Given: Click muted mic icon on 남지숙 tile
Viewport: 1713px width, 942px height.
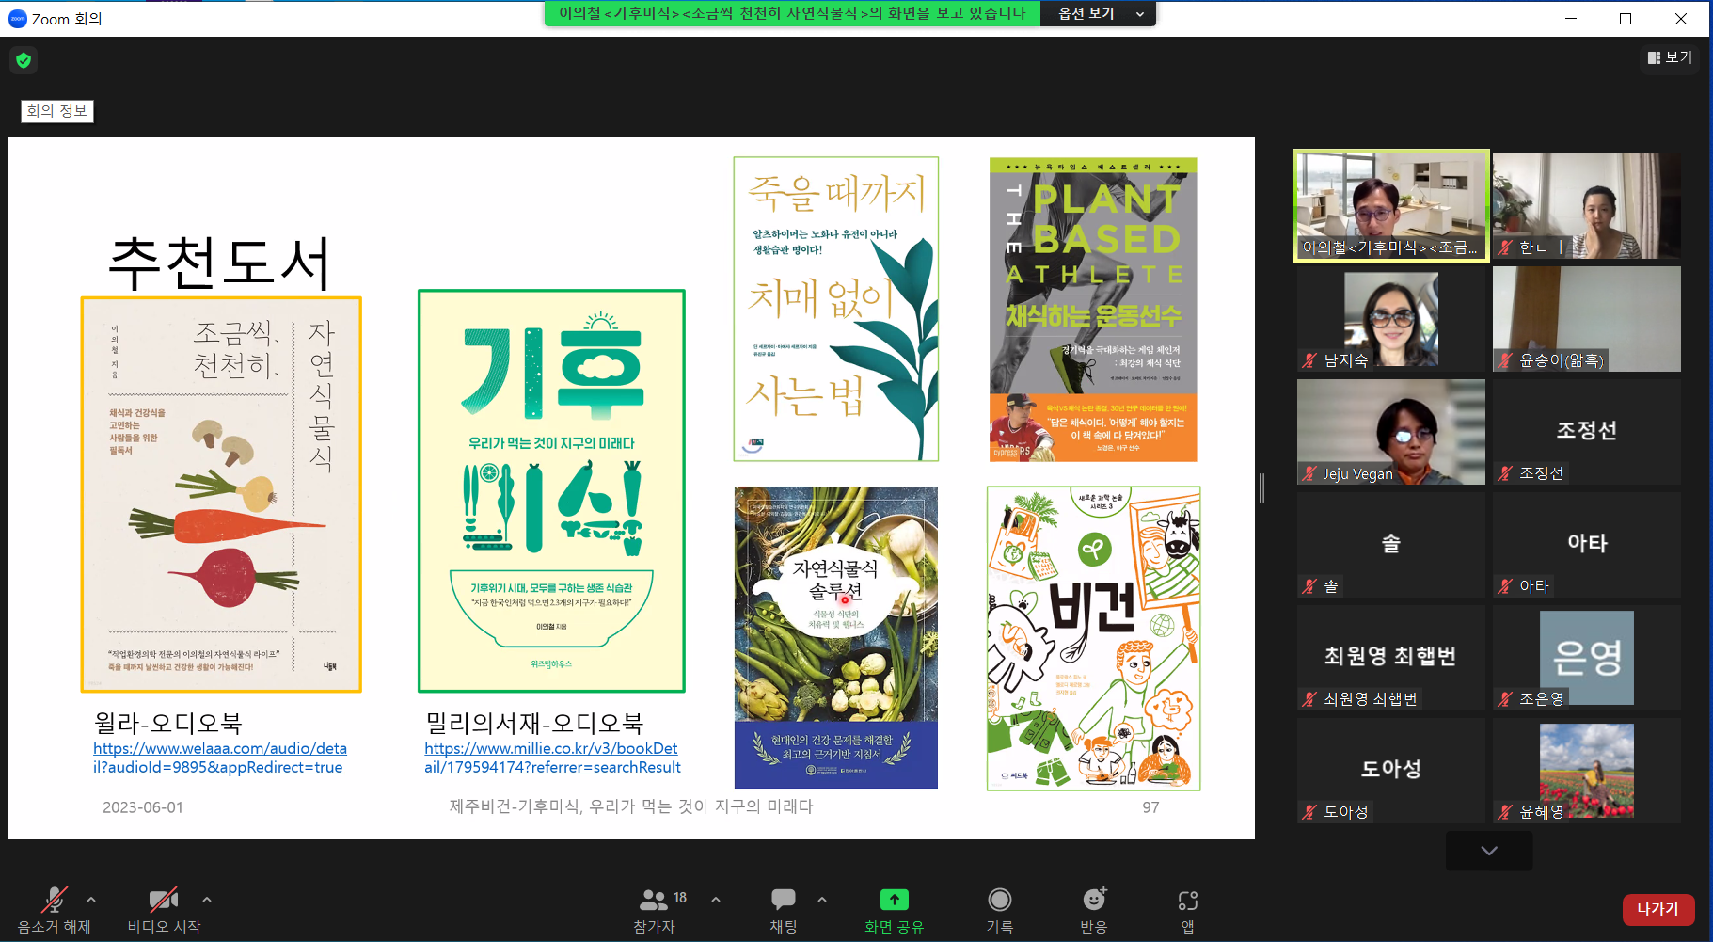Looking at the screenshot, I should point(1309,360).
